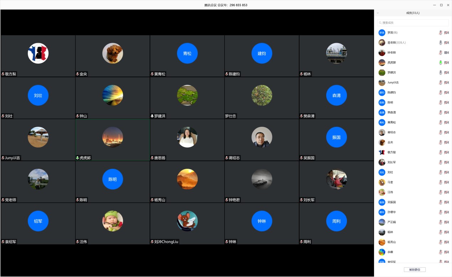Select 吴振国 in the members list
452x277 pixels.
click(391, 202)
